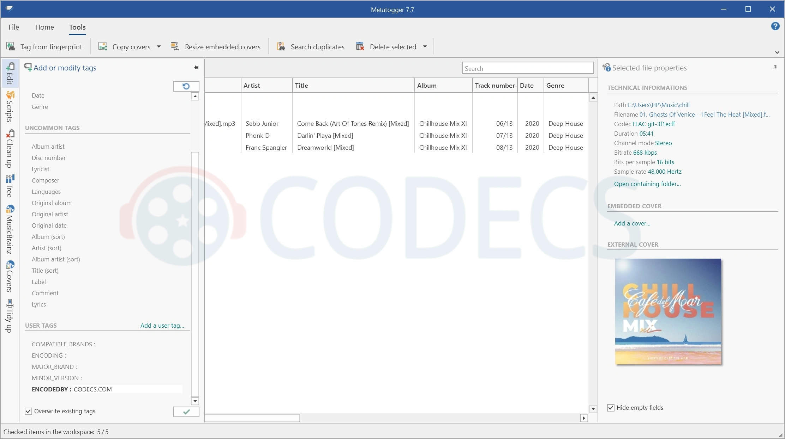
Task: Sort by the Track number column header
Action: tap(495, 85)
